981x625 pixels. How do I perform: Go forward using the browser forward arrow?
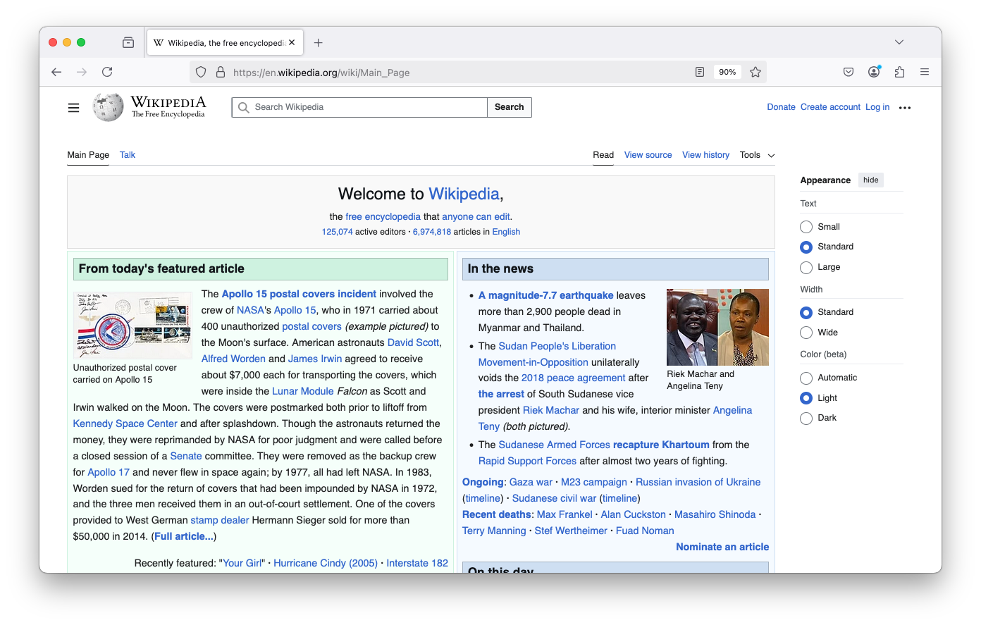click(x=82, y=72)
